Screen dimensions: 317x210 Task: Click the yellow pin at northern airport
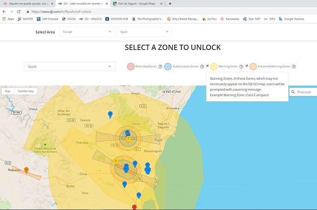pos(128,139)
